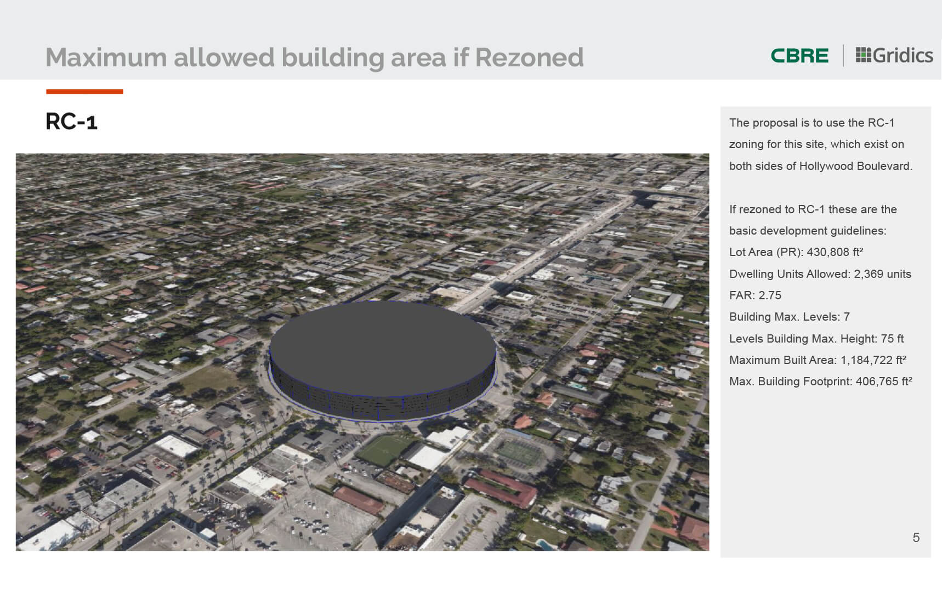The height and width of the screenshot is (604, 942).
Task: Select the Dwelling Units Allowed line
Action: pyautogui.click(x=820, y=274)
